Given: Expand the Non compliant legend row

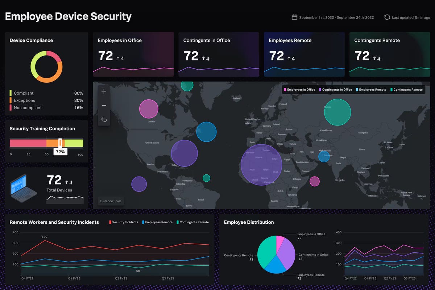Looking at the screenshot, I should click(46, 108).
